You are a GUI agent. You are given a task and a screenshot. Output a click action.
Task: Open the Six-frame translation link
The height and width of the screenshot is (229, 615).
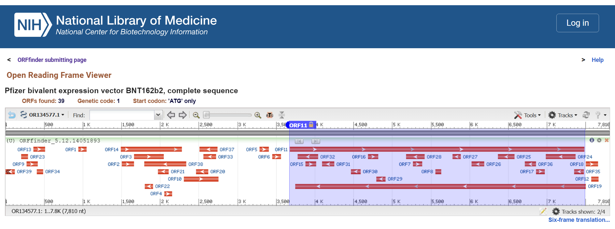coord(579,220)
